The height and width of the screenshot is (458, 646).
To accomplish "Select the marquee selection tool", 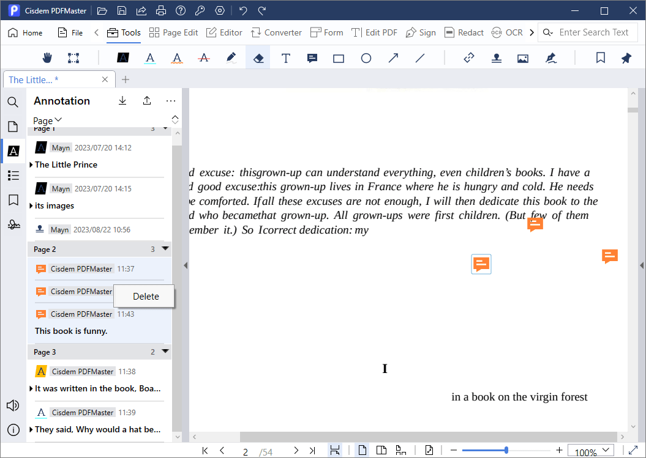I will 73,58.
